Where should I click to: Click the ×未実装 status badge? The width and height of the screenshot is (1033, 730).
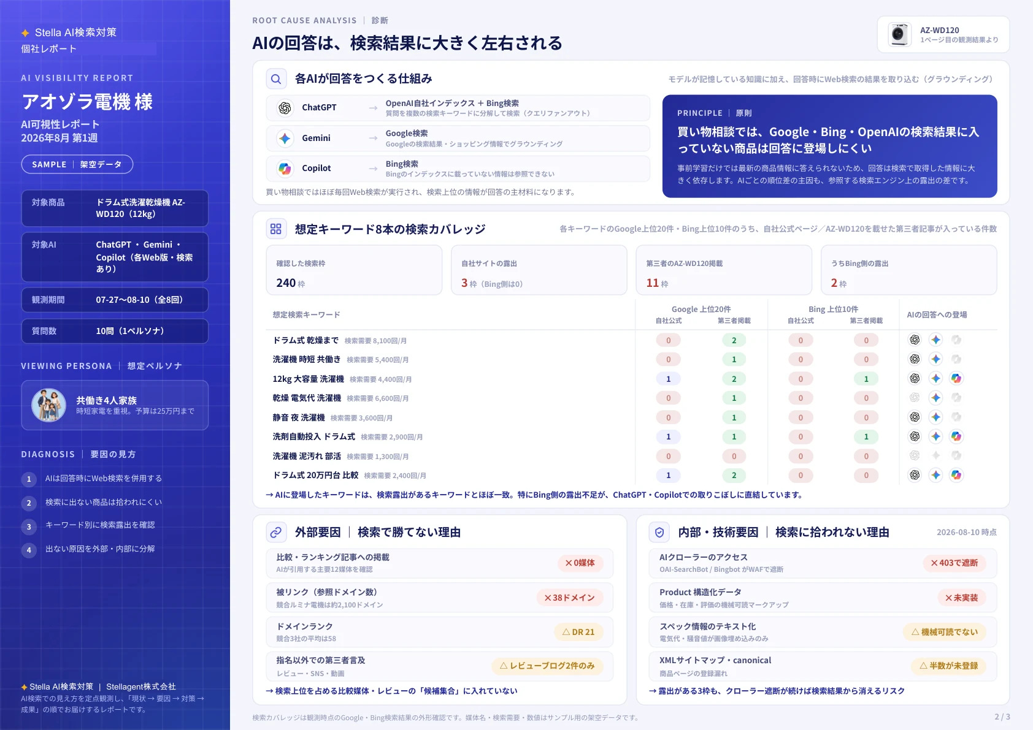[x=962, y=598]
